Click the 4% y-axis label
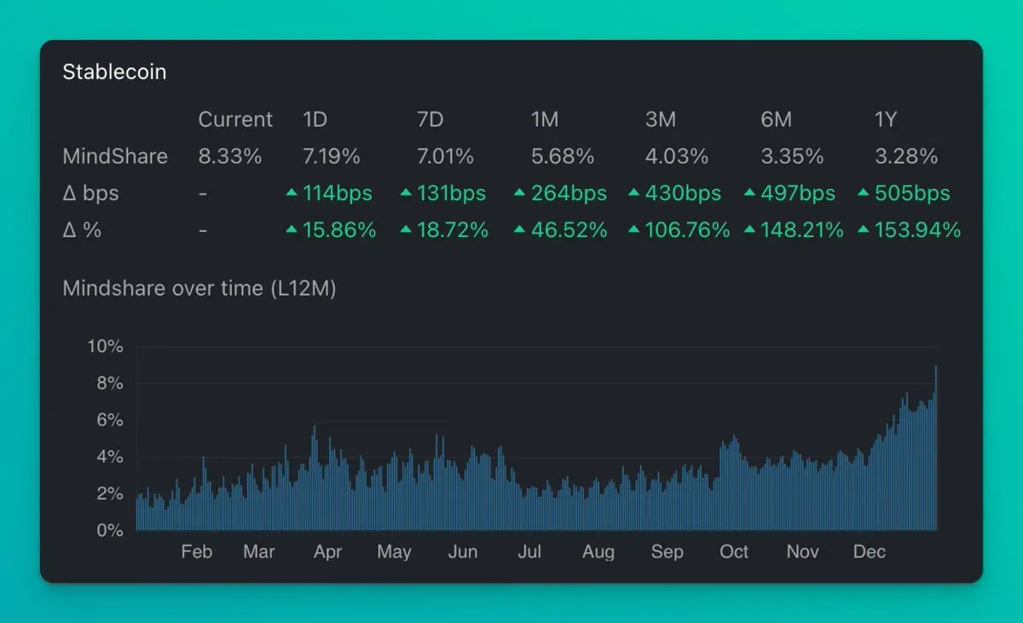The image size is (1023, 623). click(x=109, y=457)
